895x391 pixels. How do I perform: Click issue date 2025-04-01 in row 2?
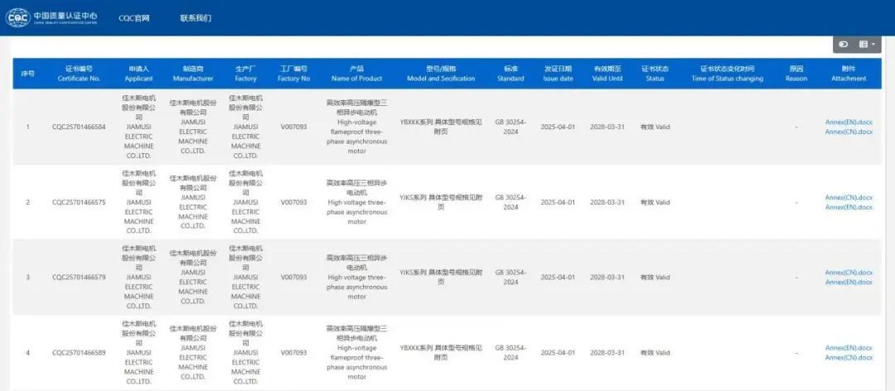click(558, 202)
